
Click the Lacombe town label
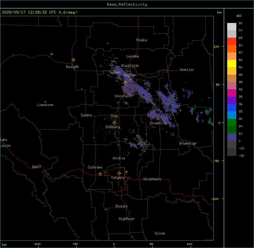coord(133,56)
